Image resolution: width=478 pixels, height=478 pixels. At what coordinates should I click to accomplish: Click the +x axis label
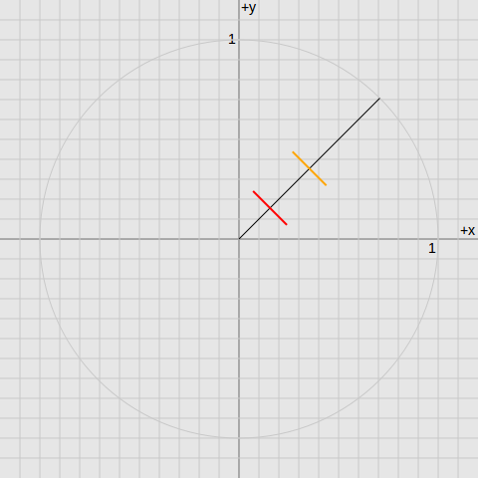click(x=468, y=230)
